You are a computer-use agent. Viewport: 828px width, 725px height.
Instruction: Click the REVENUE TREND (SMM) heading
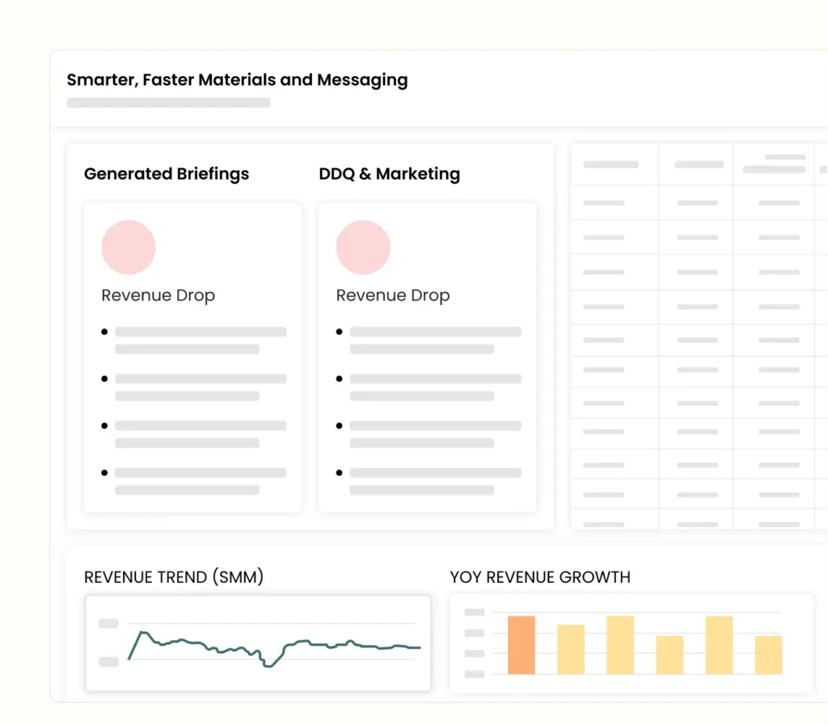[174, 577]
